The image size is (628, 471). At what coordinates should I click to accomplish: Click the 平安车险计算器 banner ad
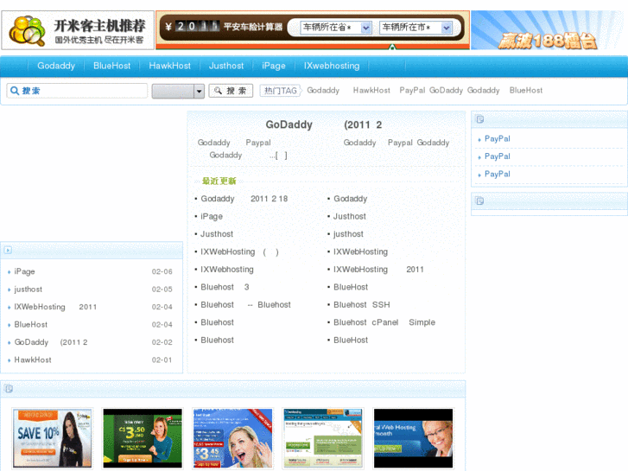click(x=313, y=29)
